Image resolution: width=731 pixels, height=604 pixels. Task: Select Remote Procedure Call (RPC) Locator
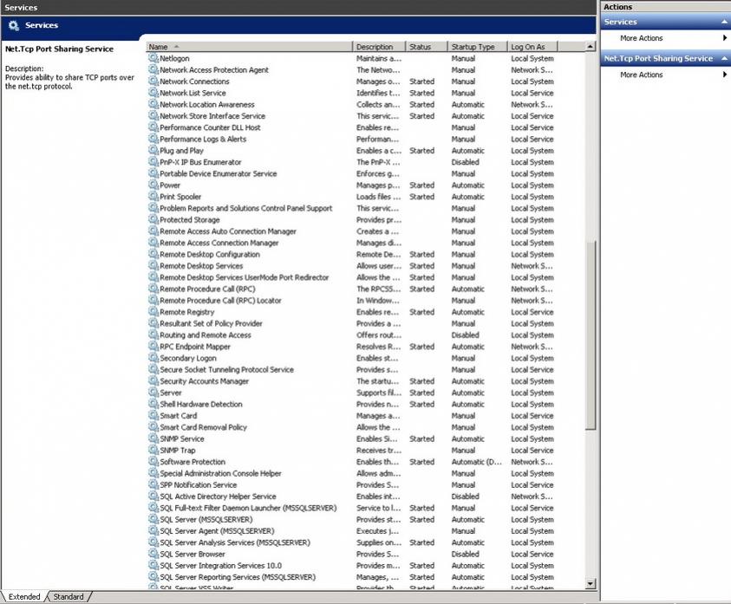pyautogui.click(x=350, y=301)
